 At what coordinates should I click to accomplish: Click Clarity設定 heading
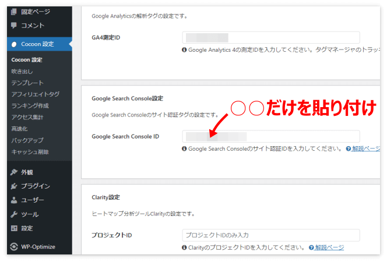point(105,197)
